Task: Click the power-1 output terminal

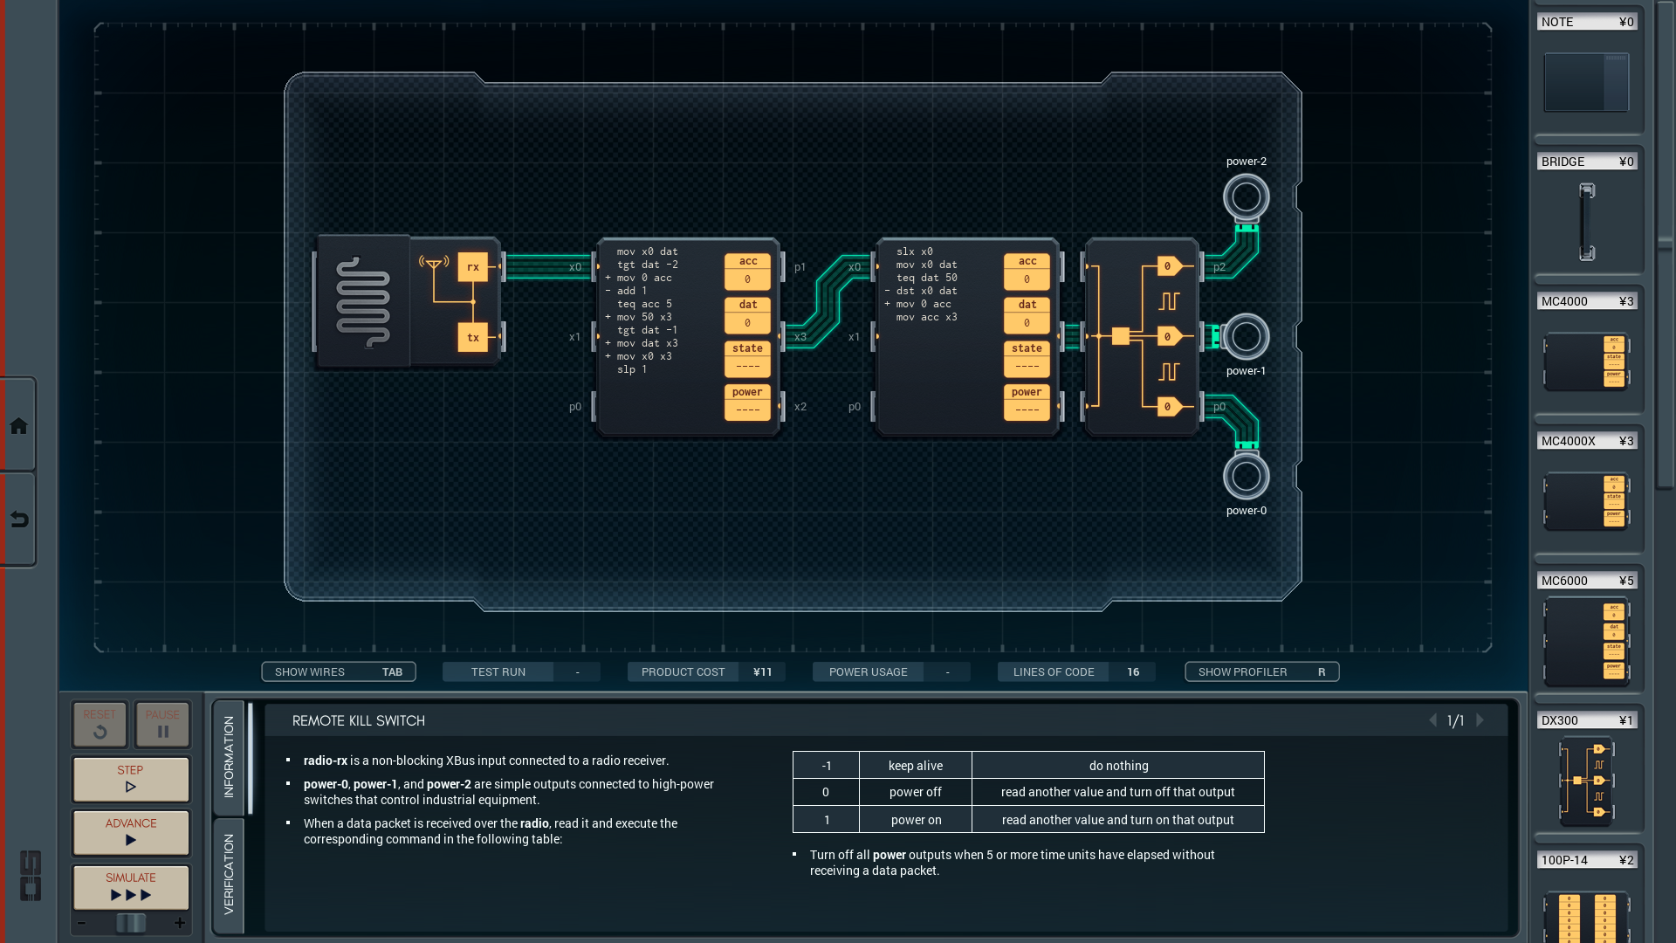Action: [1246, 336]
